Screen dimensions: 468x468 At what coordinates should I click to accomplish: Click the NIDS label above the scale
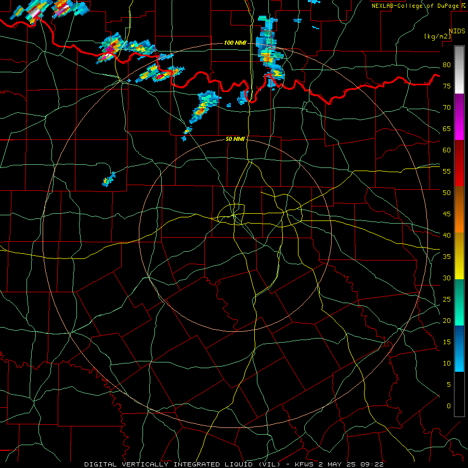[457, 31]
